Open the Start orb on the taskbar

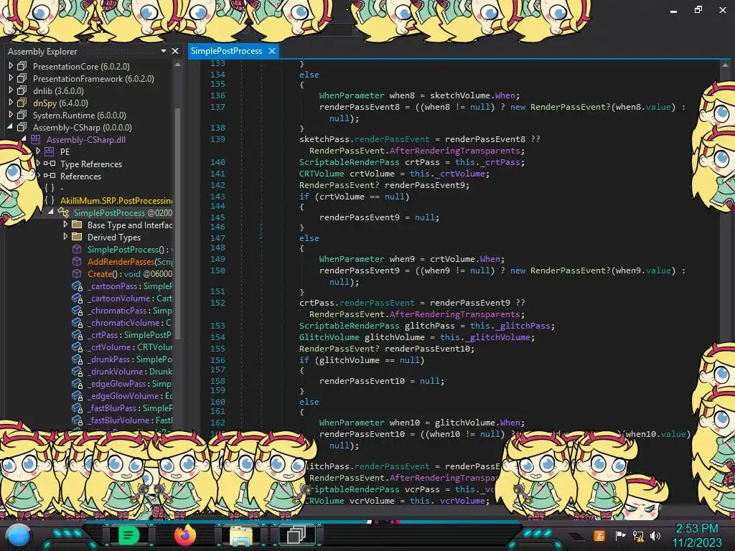19,535
